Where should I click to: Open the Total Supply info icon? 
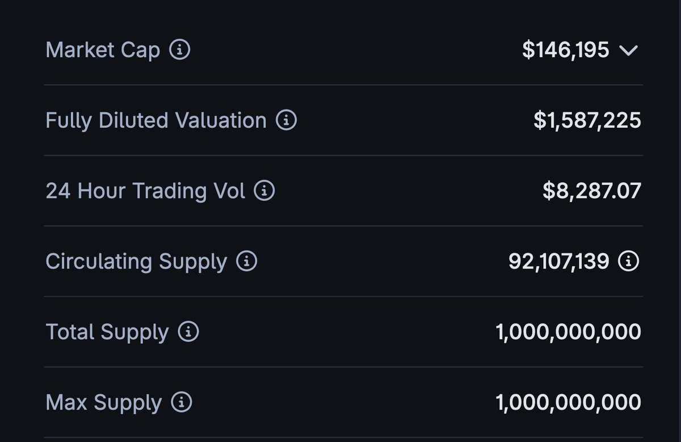point(188,332)
